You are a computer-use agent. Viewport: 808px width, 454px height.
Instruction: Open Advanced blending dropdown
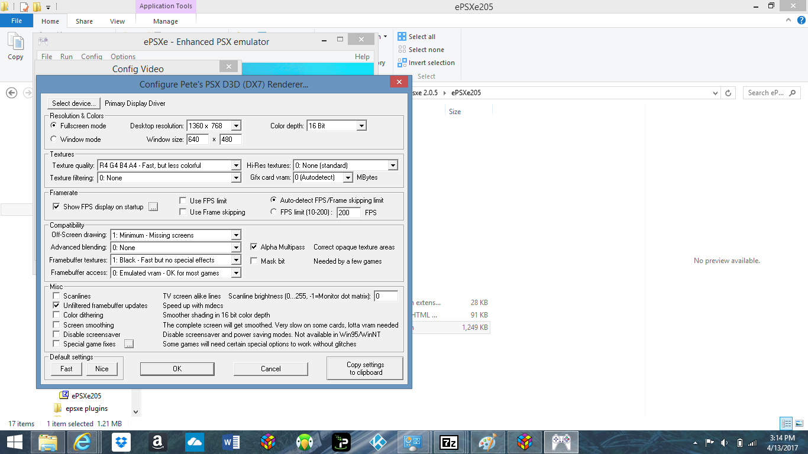(x=236, y=248)
